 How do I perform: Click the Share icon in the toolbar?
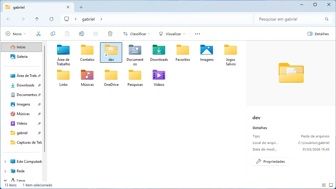pos(96,34)
